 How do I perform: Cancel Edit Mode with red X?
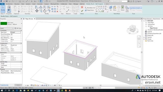[x=82, y=7]
